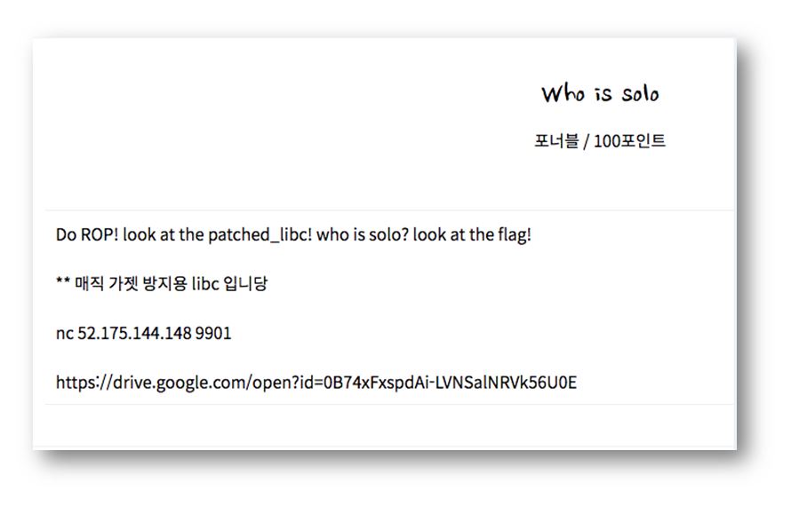Open the Google Drive download link

click(x=316, y=383)
